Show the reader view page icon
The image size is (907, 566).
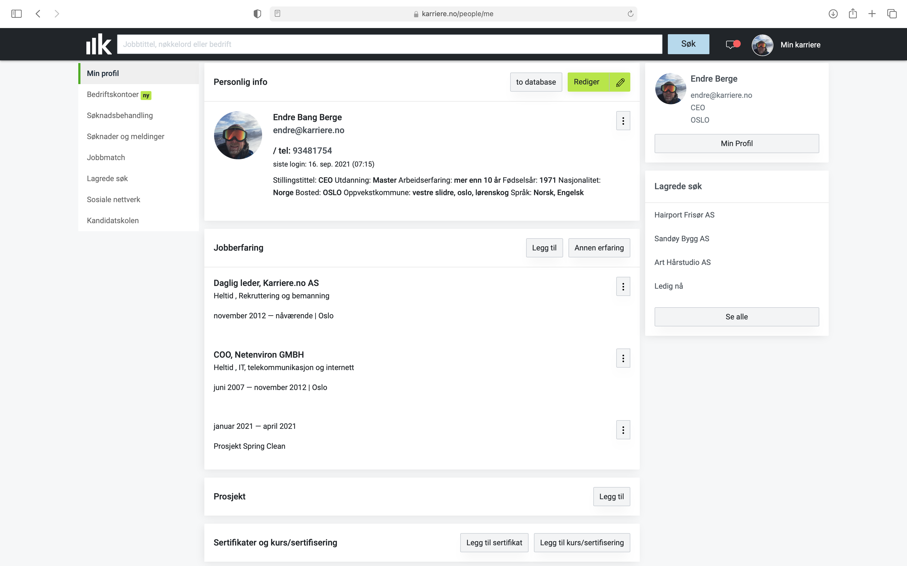point(277,13)
